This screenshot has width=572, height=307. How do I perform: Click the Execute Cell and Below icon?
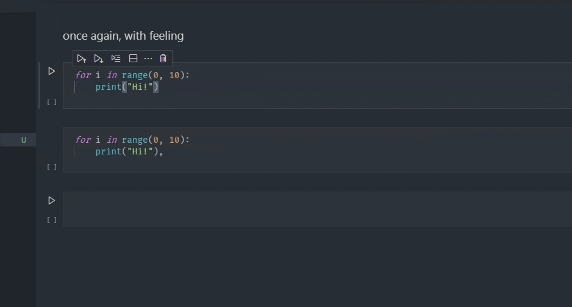(x=99, y=59)
